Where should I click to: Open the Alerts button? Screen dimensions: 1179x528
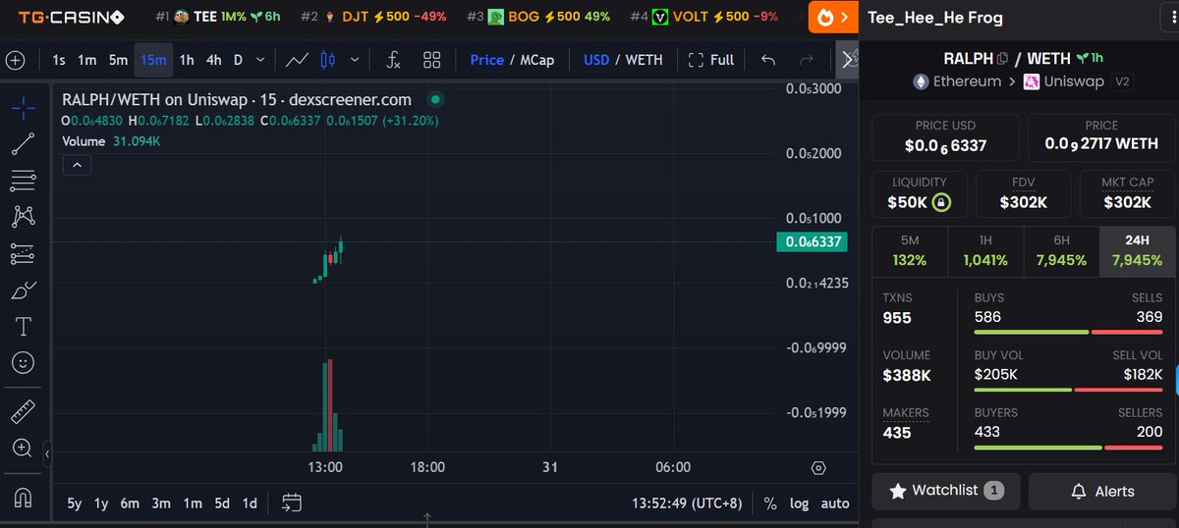pos(1102,491)
